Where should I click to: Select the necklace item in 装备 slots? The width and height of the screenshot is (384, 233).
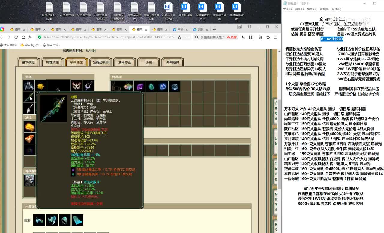(88, 86)
